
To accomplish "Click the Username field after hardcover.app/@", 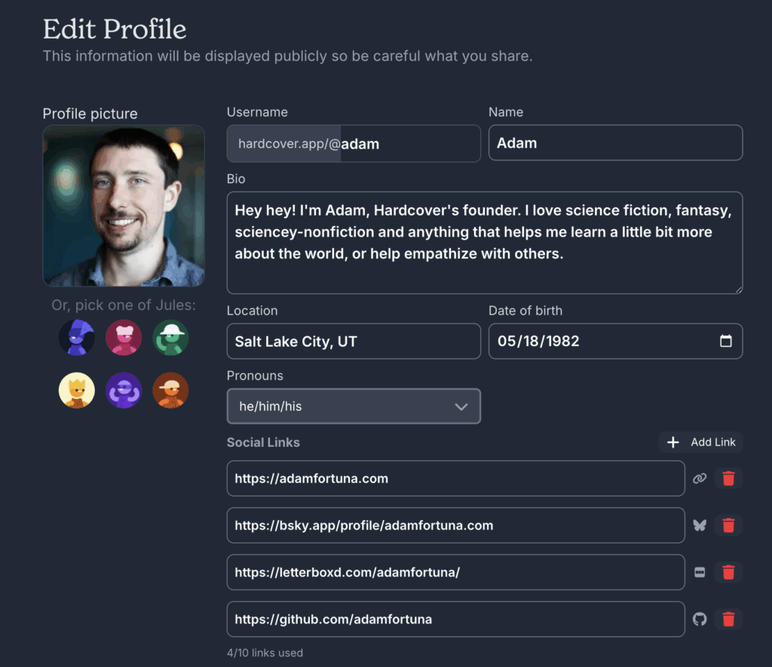I will click(407, 144).
